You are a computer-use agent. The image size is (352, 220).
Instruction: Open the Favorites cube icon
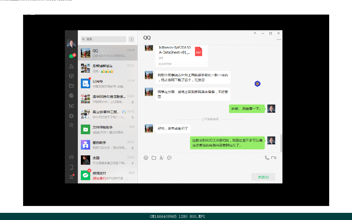[x=71, y=76]
